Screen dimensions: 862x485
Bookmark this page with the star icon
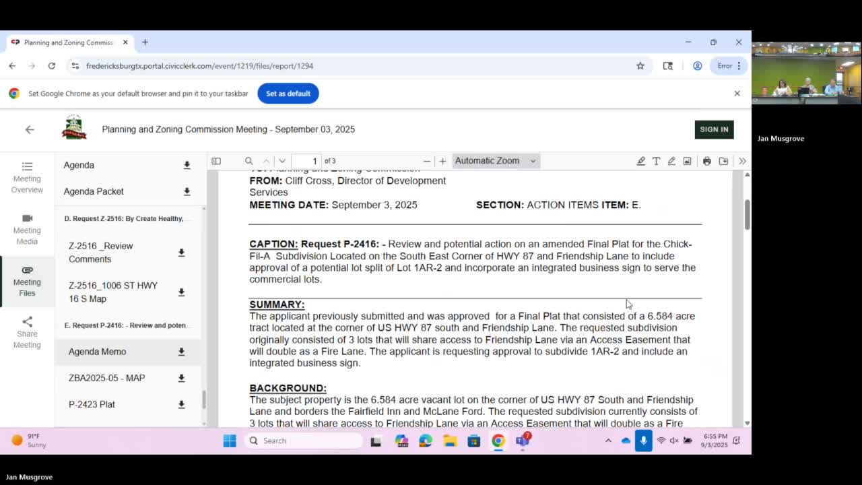coord(640,66)
